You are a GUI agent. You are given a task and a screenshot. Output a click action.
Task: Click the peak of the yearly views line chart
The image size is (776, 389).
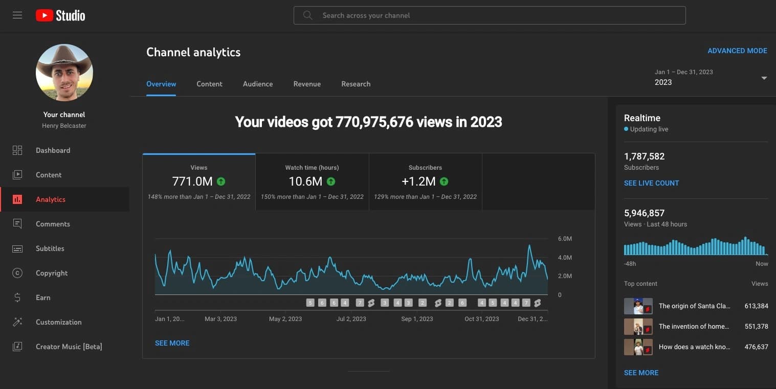(x=529, y=246)
